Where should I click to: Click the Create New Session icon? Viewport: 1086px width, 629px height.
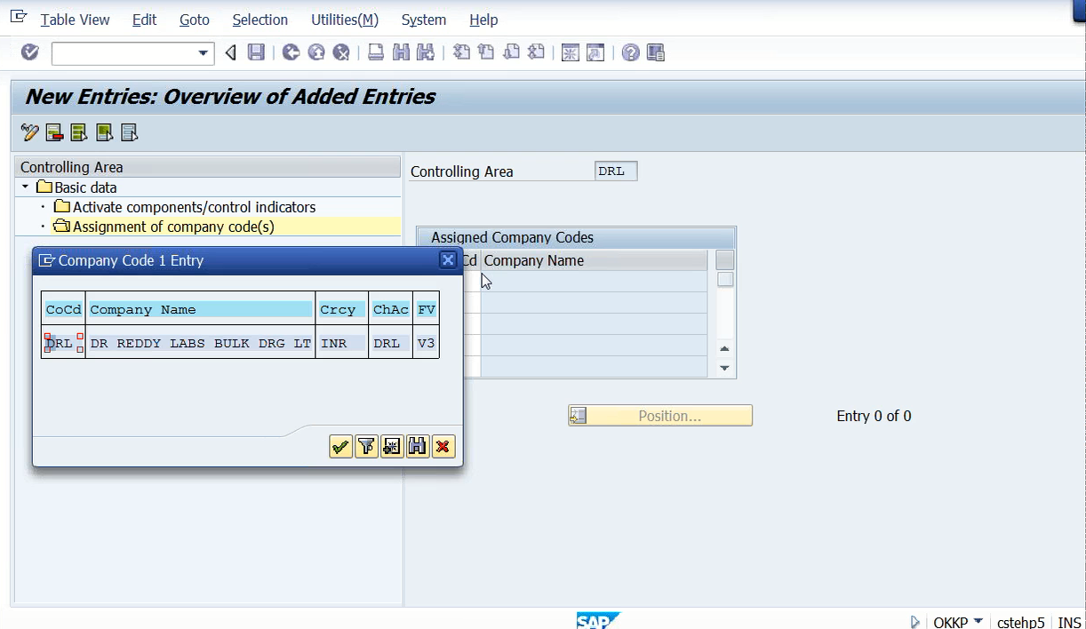(x=571, y=53)
